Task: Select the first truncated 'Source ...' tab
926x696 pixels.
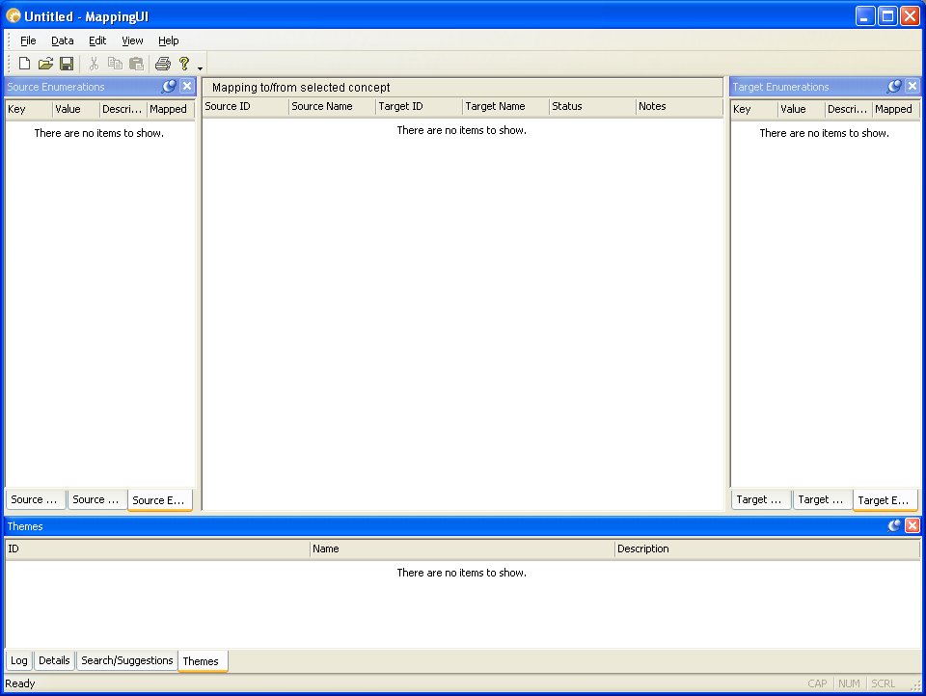Action: [35, 499]
